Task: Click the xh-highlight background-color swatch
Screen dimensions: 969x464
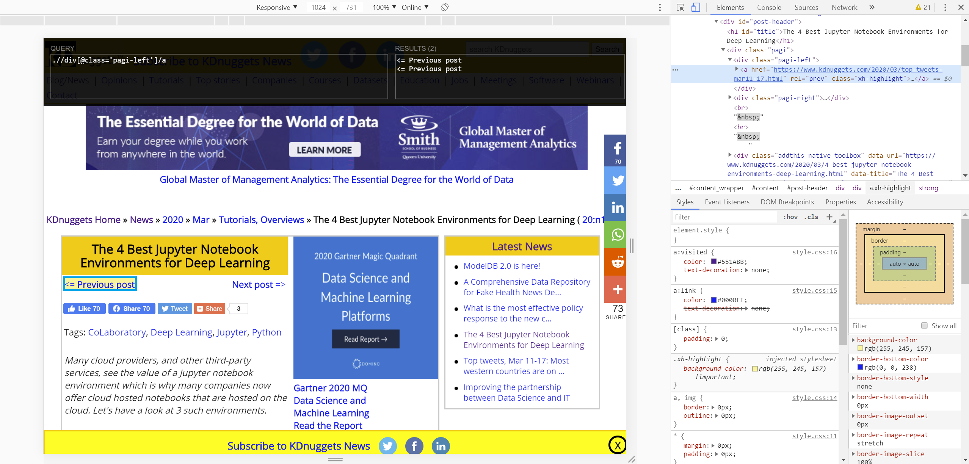Action: click(755, 368)
